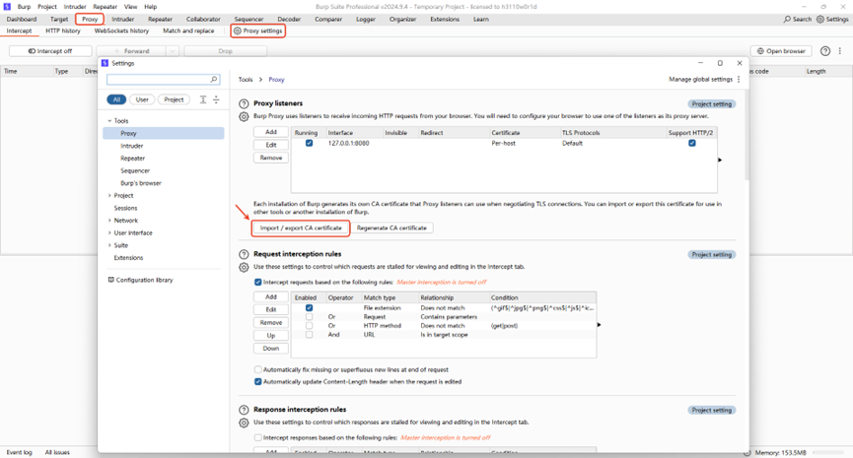The width and height of the screenshot is (853, 458).
Task: Toggle automatically fix missing new lines checkbox
Action: [257, 369]
